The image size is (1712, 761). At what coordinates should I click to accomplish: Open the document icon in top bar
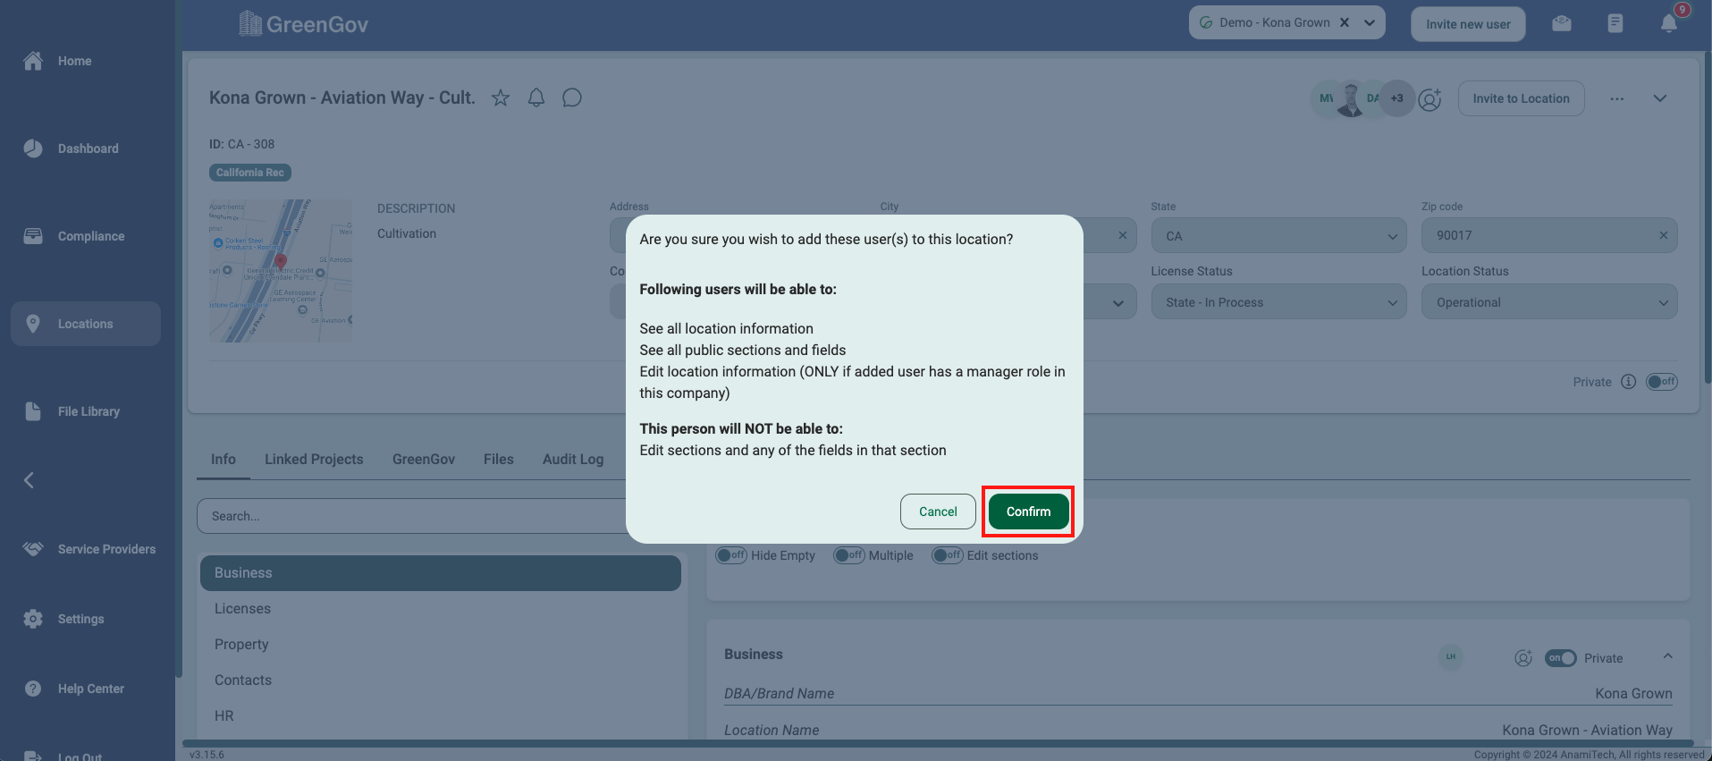point(1615,23)
